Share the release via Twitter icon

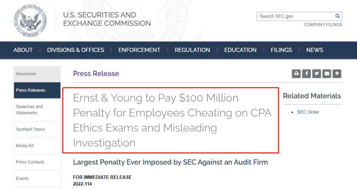click(x=316, y=74)
